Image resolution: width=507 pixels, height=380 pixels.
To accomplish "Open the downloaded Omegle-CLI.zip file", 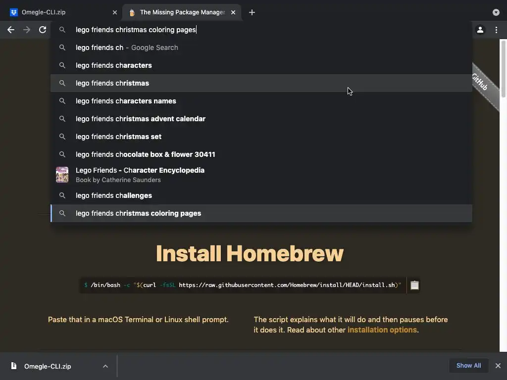I will coord(47,366).
